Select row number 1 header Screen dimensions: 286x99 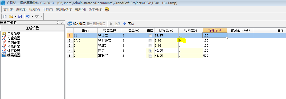tap(70, 36)
